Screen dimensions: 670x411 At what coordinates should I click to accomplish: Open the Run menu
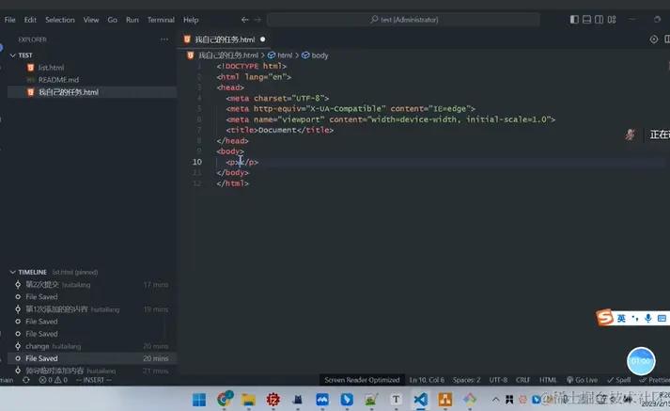coord(132,20)
